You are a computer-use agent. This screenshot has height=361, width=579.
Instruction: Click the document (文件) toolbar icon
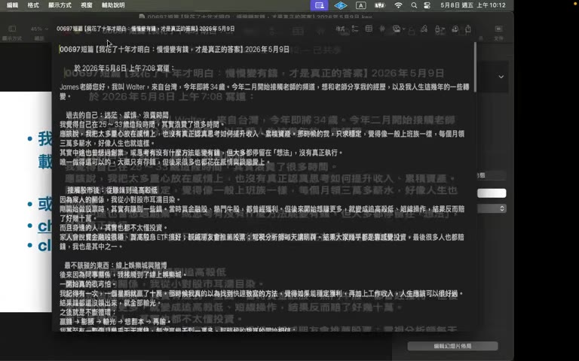(x=498, y=29)
